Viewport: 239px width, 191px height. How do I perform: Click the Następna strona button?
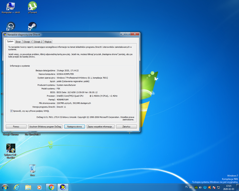pyautogui.click(x=75, y=127)
